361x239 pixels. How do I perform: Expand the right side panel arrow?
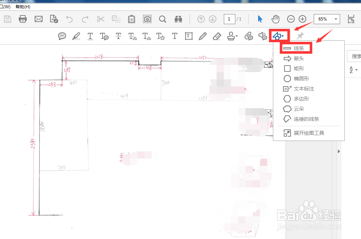[x=339, y=151]
